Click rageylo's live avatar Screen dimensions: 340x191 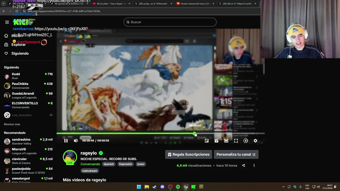70,157
